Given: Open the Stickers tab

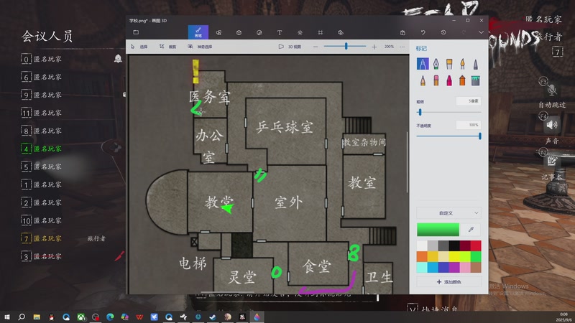Looking at the screenshot, I should (x=259, y=32).
